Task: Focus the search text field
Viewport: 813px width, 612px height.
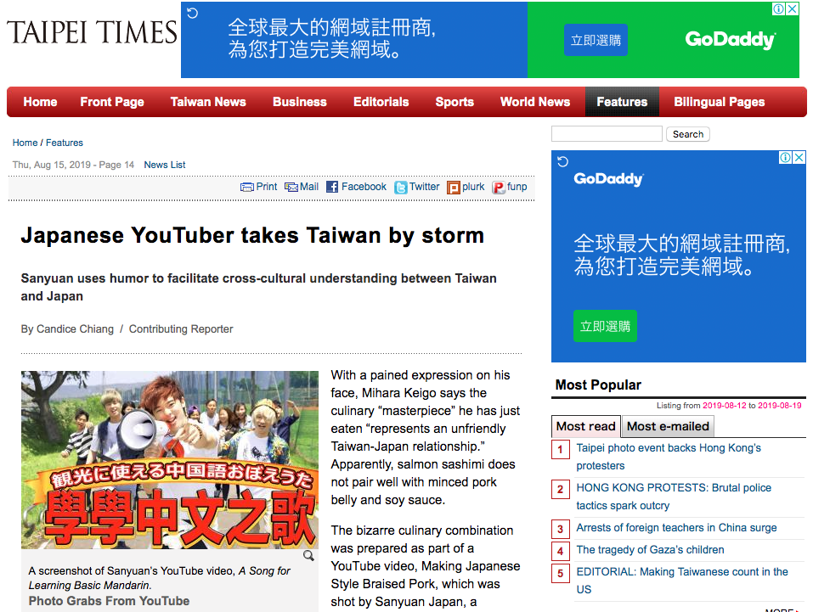Action: tap(607, 134)
